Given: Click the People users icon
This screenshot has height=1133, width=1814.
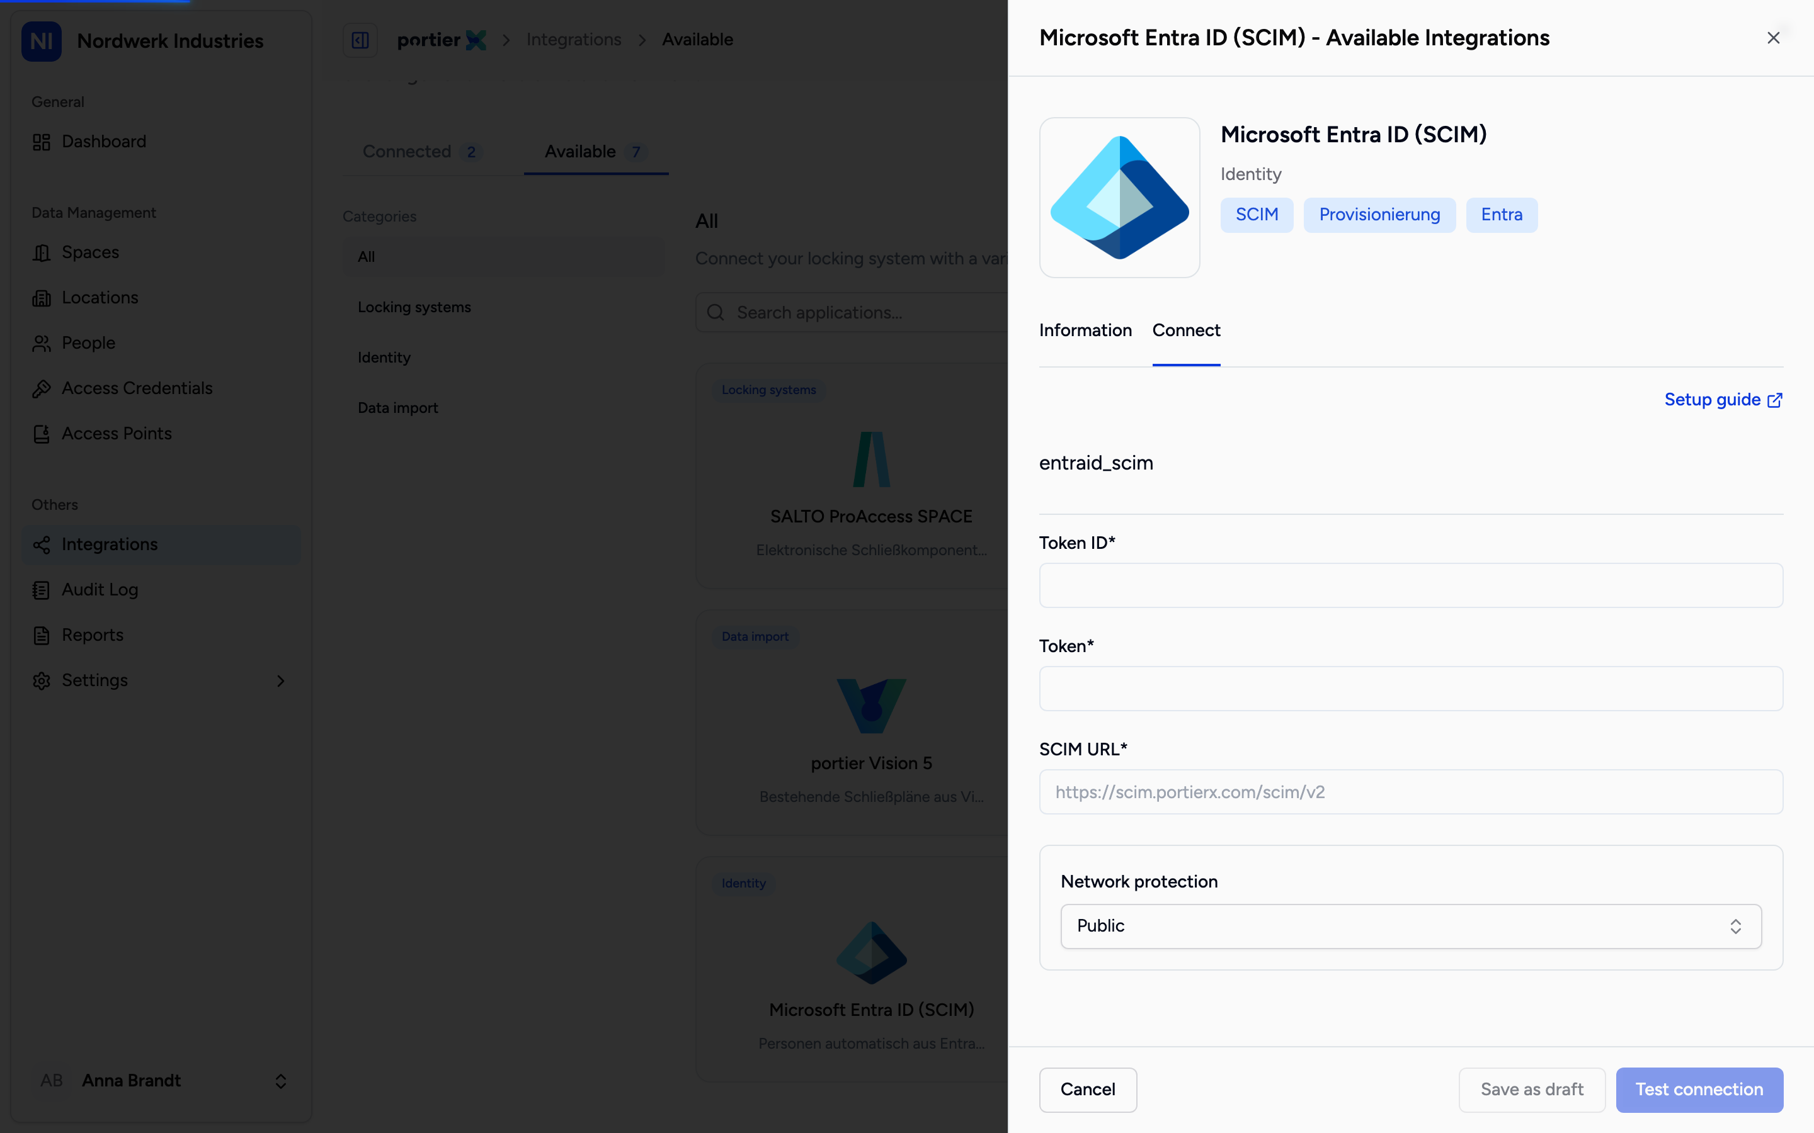Looking at the screenshot, I should (x=41, y=343).
